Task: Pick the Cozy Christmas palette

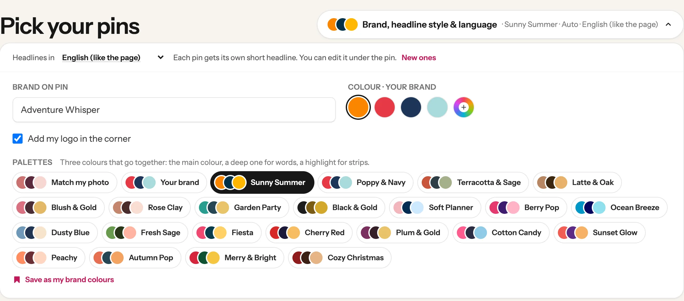Action: (x=340, y=258)
